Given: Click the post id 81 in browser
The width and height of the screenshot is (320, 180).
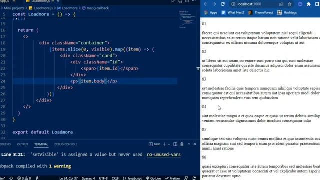Looking at the screenshot, I should [x=204, y=24].
